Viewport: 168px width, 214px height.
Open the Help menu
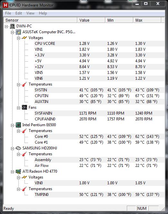point(43,13)
